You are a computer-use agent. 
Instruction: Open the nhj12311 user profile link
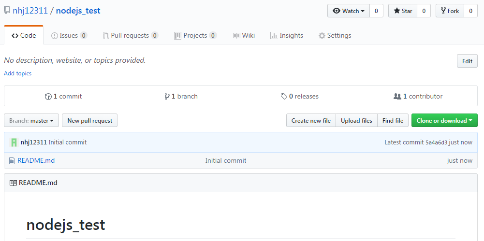point(30,11)
